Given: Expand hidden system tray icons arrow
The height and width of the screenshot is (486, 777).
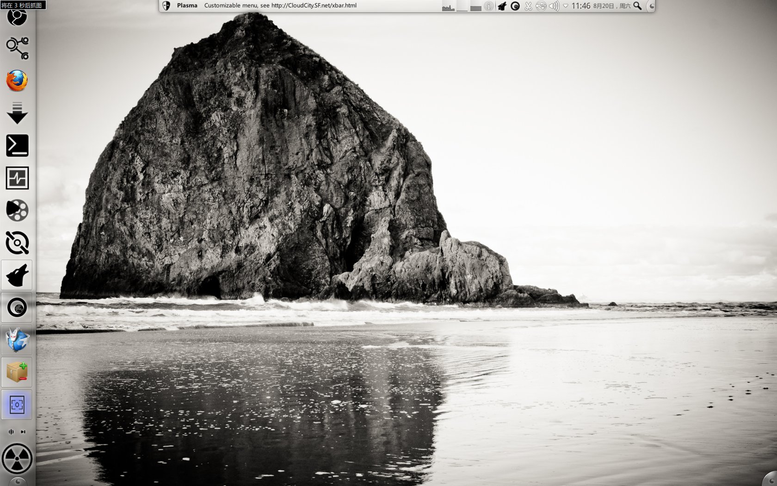Looking at the screenshot, I should click(x=565, y=6).
